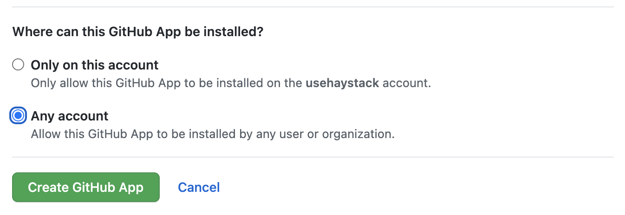Select the "Only on this account" radio button
The height and width of the screenshot is (215, 625).
click(x=18, y=65)
